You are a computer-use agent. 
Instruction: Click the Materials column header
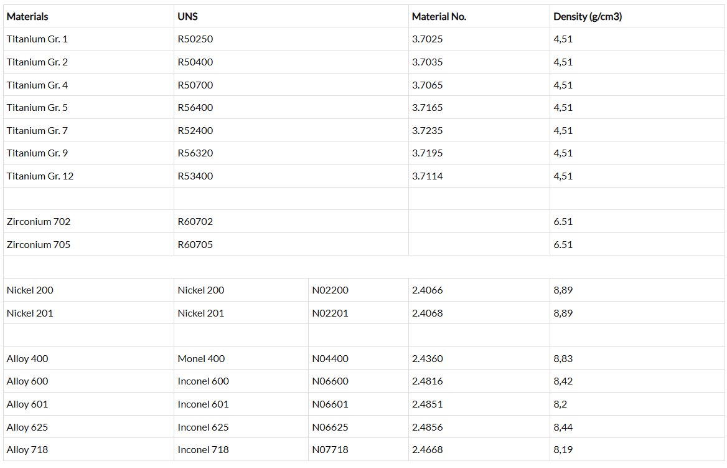27,17
